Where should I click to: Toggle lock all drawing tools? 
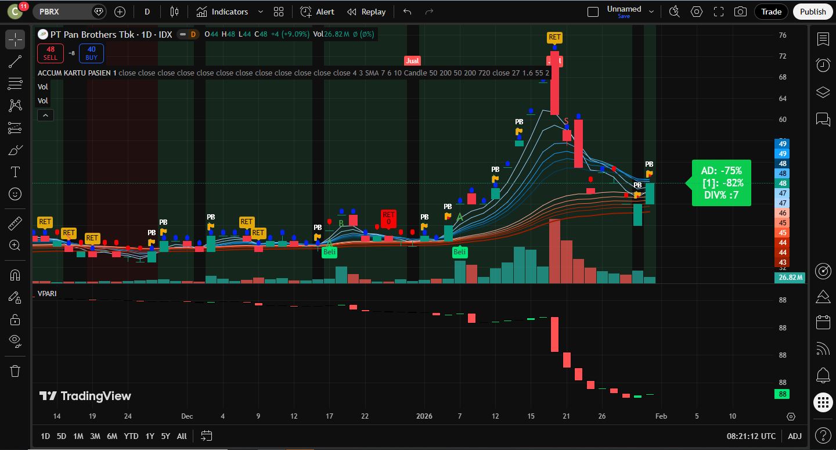[x=15, y=319]
